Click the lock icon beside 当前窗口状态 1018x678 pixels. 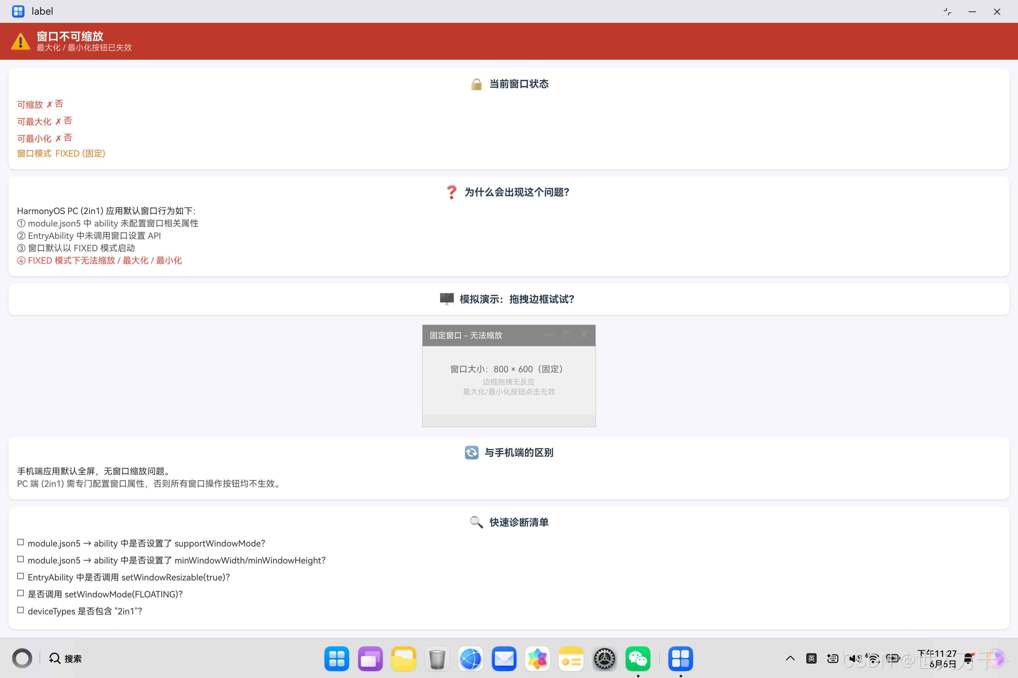(476, 84)
